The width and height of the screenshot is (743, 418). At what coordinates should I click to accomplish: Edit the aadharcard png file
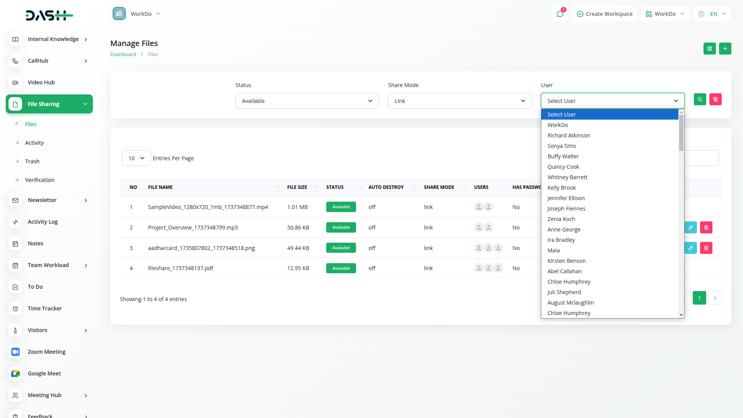point(690,248)
